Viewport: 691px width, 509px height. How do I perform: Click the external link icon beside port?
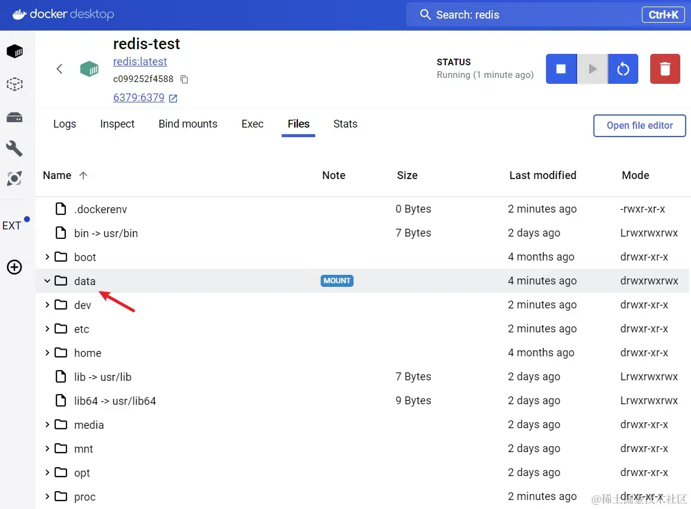(x=173, y=98)
